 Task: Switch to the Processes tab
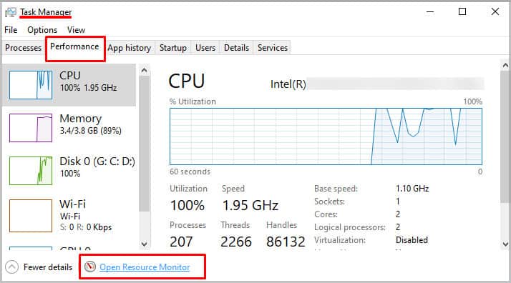[x=23, y=48]
